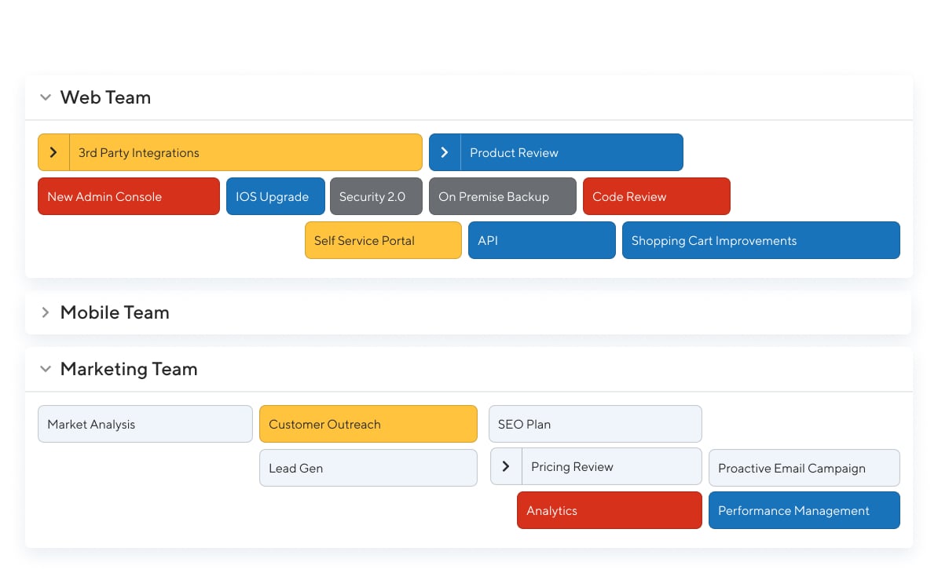Collapse the Web Team section
Image resolution: width=938 pixels, height=573 pixels.
coord(46,98)
